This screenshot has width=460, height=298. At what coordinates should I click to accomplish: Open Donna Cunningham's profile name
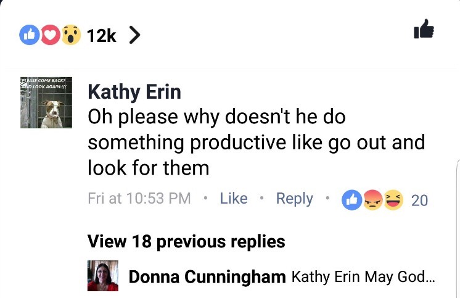pos(207,277)
